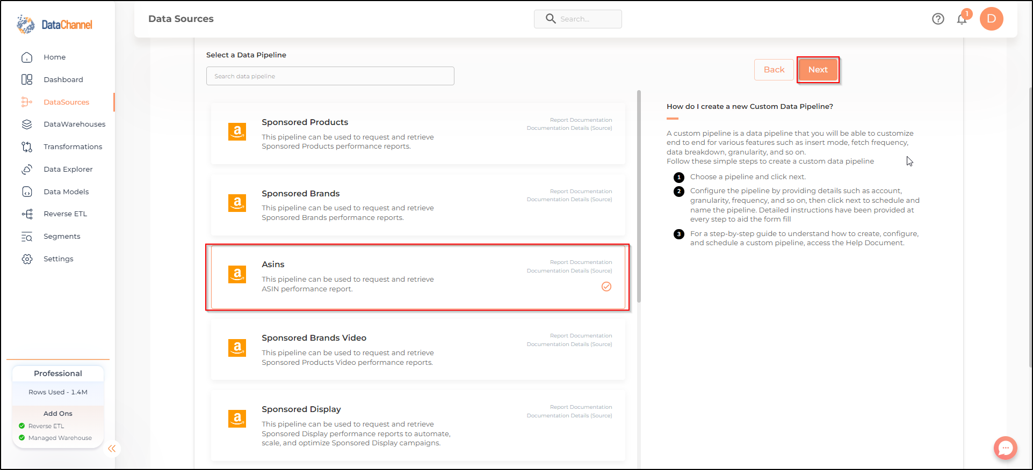Click the Data Sources page heading
The image size is (1033, 470).
(181, 19)
